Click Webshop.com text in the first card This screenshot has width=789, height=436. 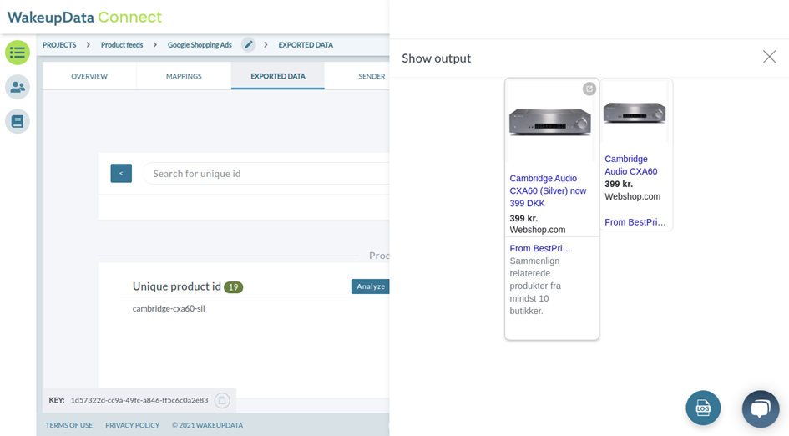[x=538, y=230]
